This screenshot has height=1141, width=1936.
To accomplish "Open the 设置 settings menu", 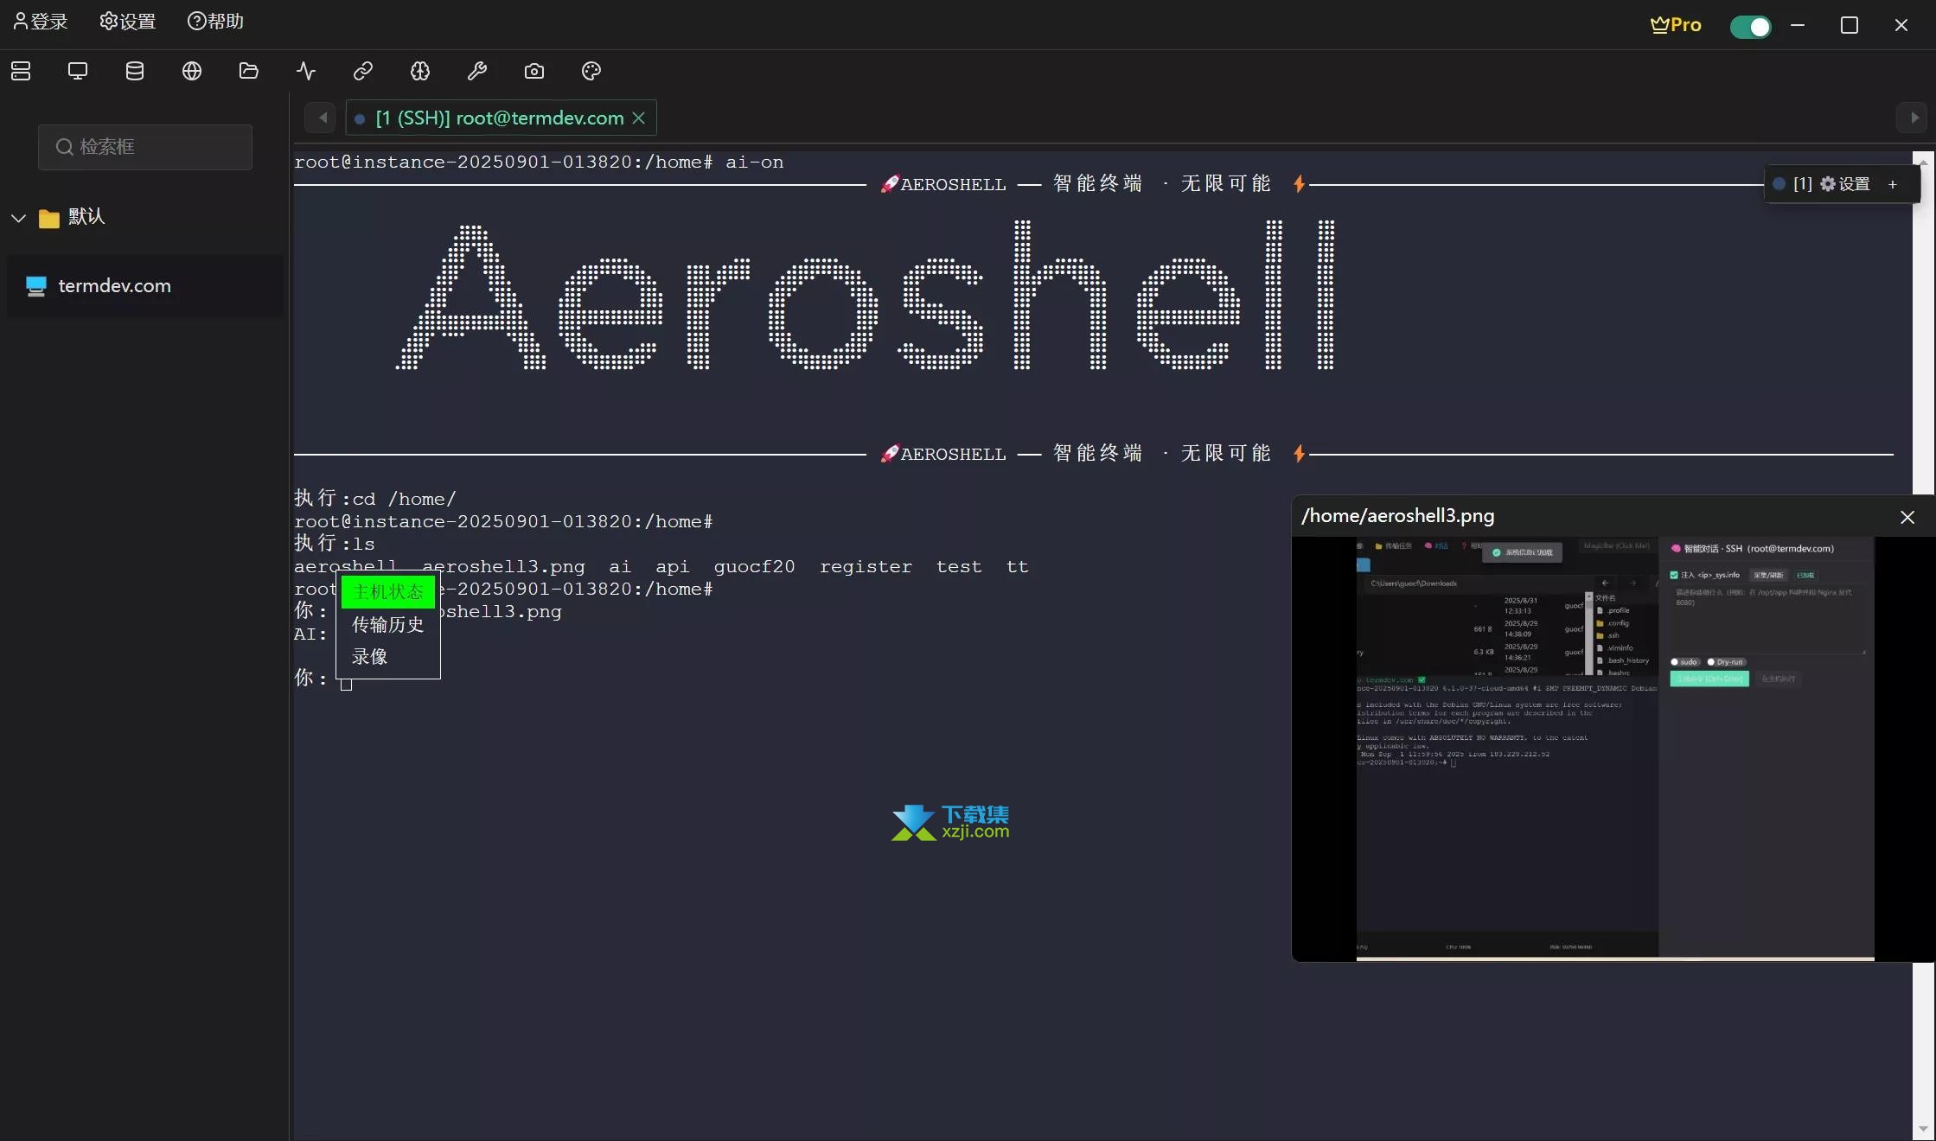I will tap(128, 22).
